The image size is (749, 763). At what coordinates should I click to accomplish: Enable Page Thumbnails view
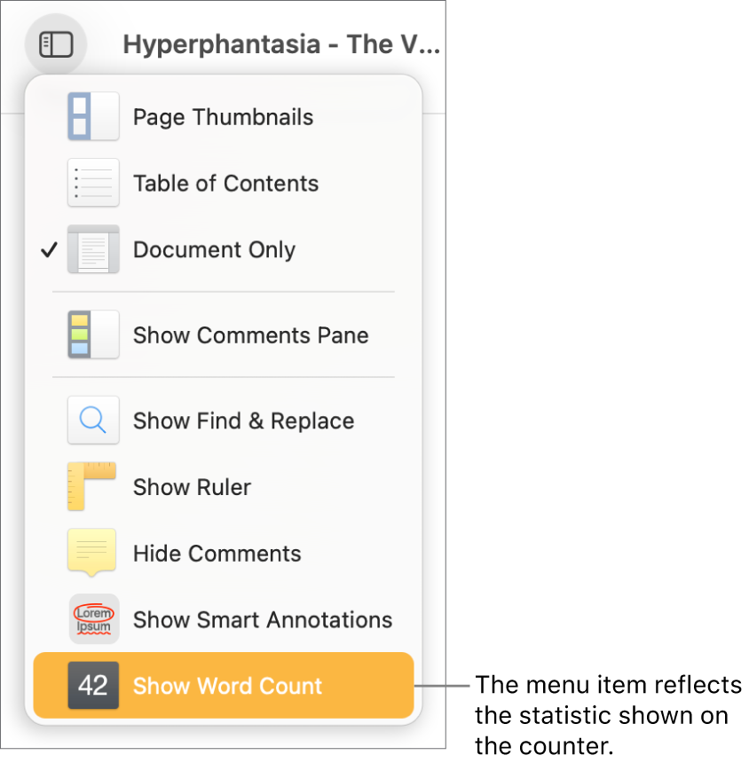coord(222,116)
